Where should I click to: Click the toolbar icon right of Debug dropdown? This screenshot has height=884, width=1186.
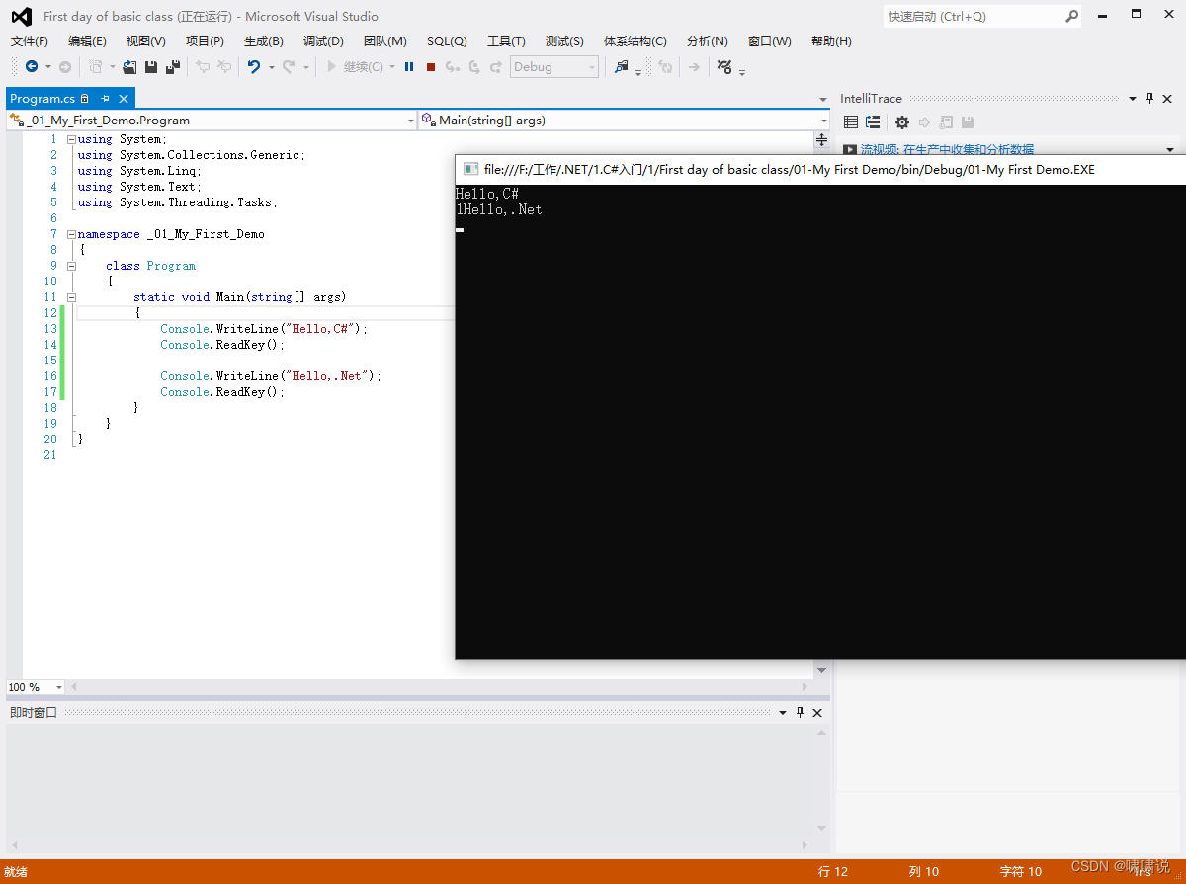point(622,66)
